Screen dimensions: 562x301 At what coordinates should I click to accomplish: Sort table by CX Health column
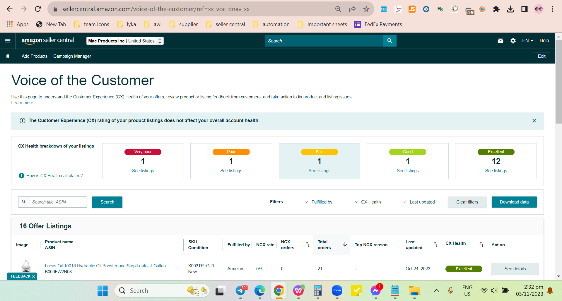tap(482, 244)
